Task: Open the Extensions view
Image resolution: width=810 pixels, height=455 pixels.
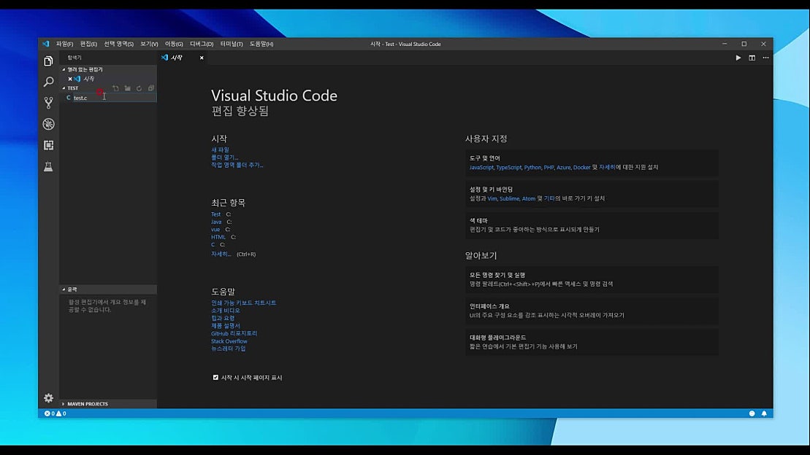Action: coord(48,145)
